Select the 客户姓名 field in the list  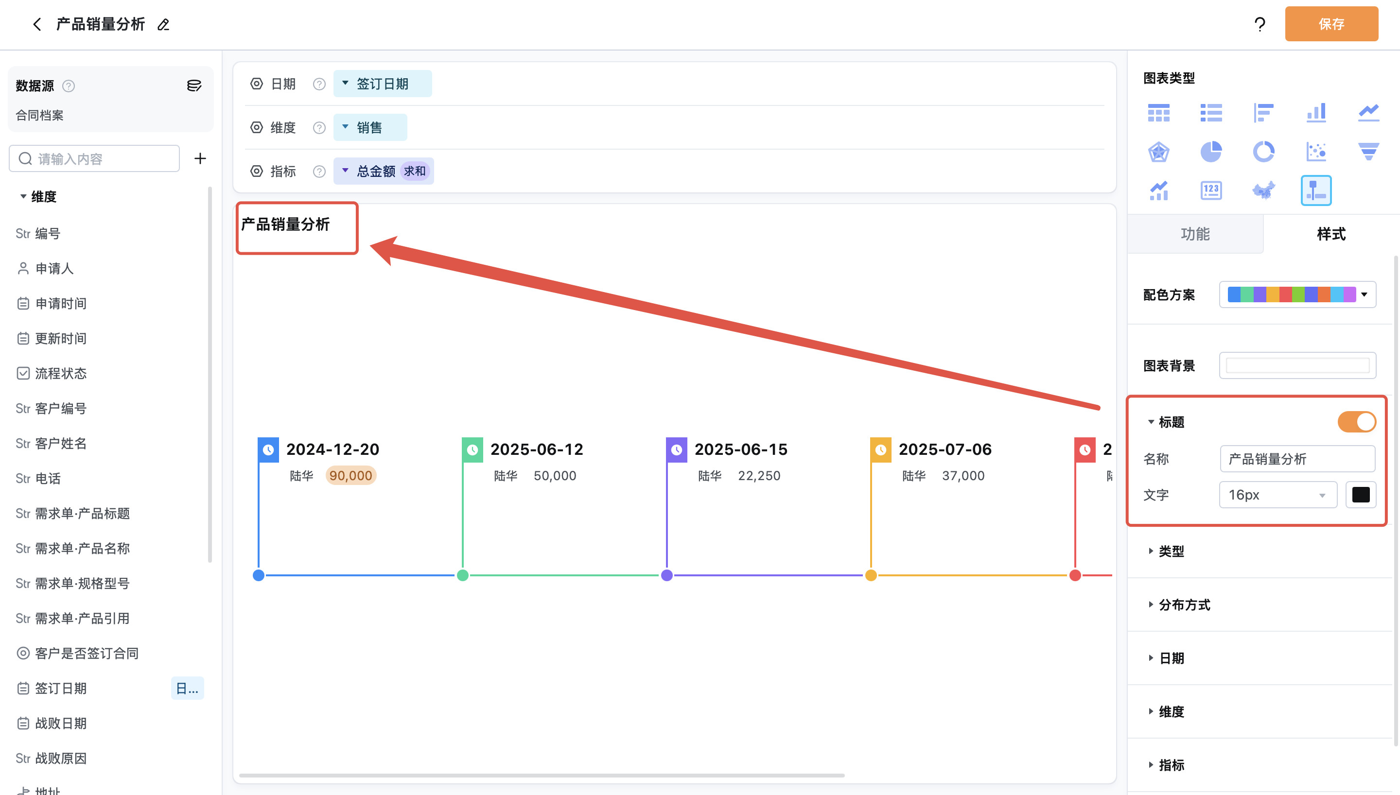coord(52,443)
